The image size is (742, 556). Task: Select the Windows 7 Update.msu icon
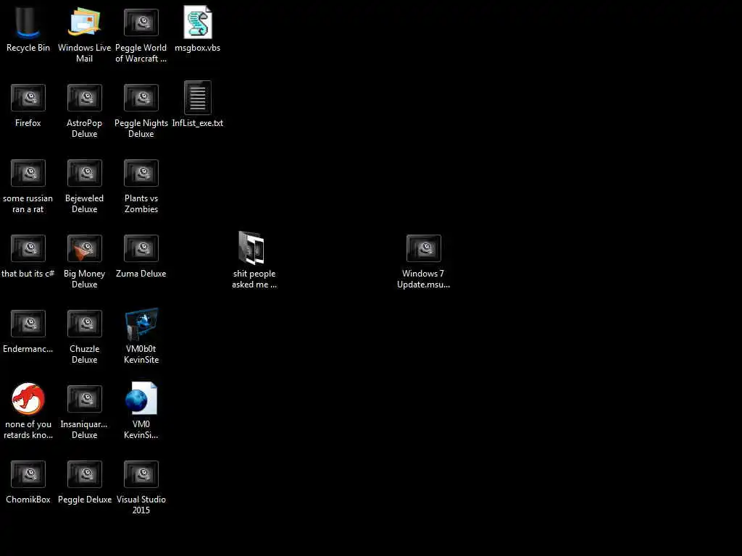pos(423,248)
